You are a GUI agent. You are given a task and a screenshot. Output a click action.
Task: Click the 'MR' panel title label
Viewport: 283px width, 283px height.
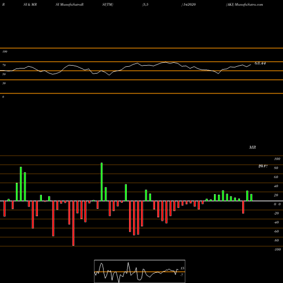pos(252,147)
